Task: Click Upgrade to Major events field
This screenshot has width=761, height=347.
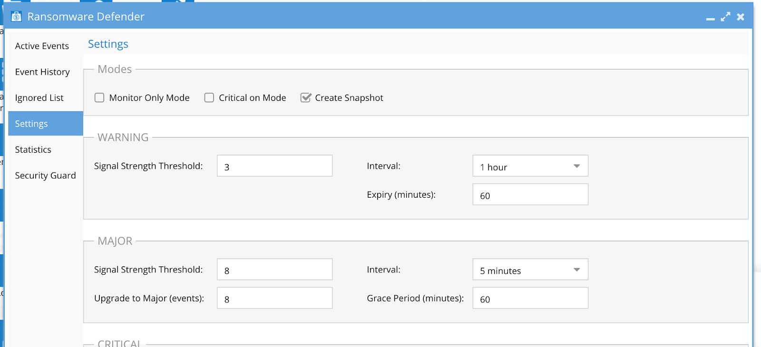Action: (x=275, y=298)
